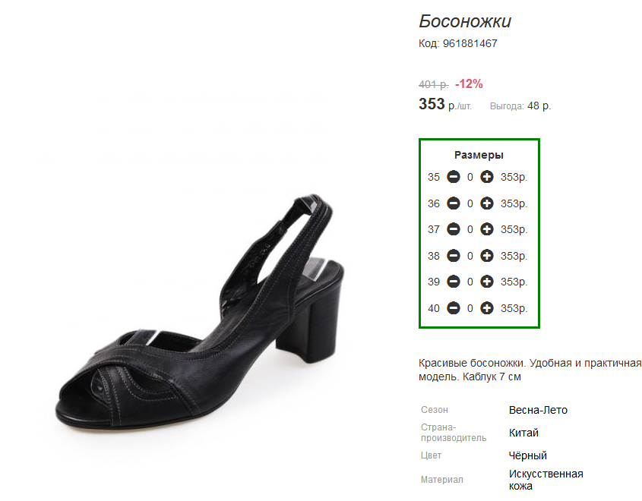Viewport: 642px width, 501px height.
Task: Click minus next to size 38
Action: click(454, 256)
